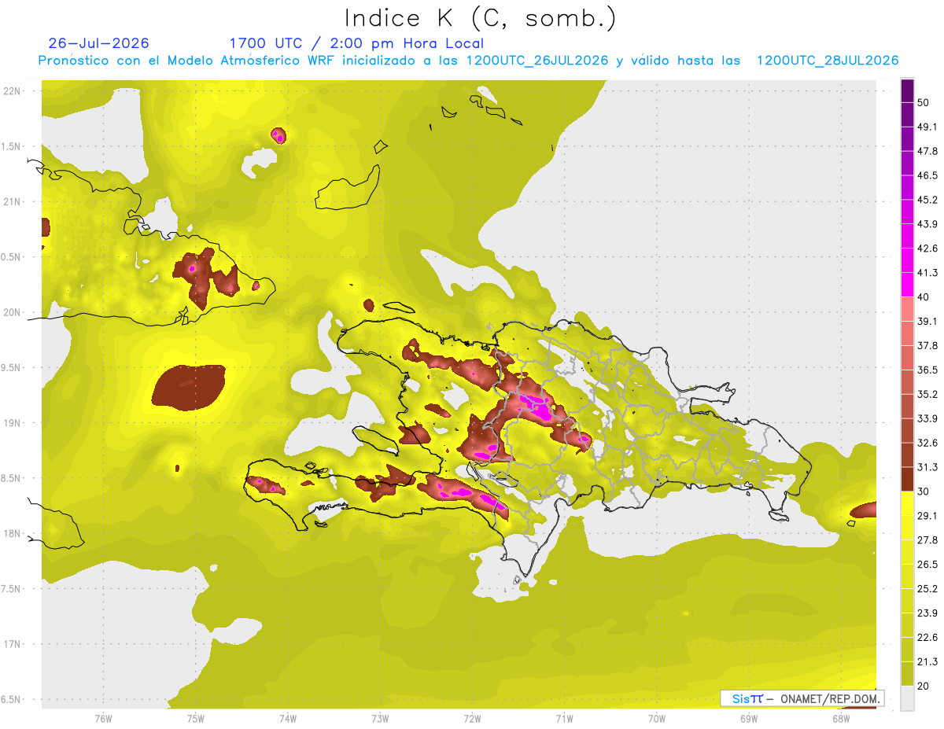Image resolution: width=944 pixels, height=729 pixels.
Task: Click the colorbar value '35.2'
Action: [x=927, y=394]
